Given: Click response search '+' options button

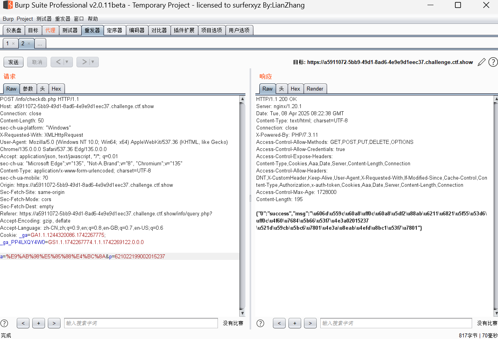Looking at the screenshot, I should coord(294,323).
